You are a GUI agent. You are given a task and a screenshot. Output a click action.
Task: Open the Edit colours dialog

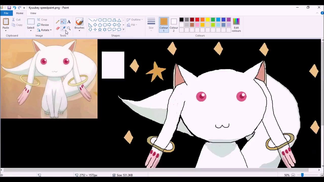[236, 25]
